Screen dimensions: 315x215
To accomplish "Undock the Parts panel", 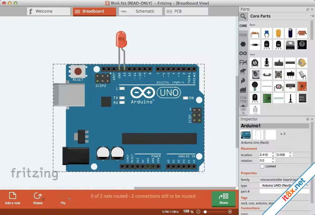I will coord(308,9).
